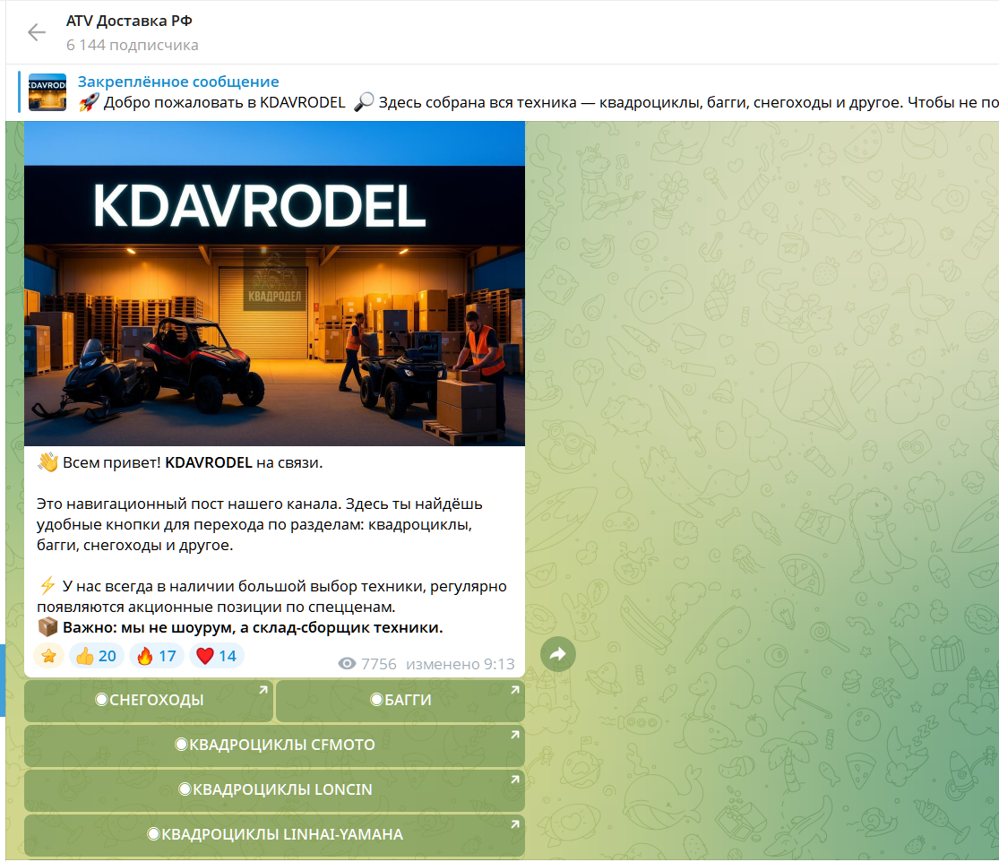This screenshot has width=999, height=862.
Task: Open the КВАДРОЦИКЛЫ CFMOTO section
Action: [x=274, y=746]
